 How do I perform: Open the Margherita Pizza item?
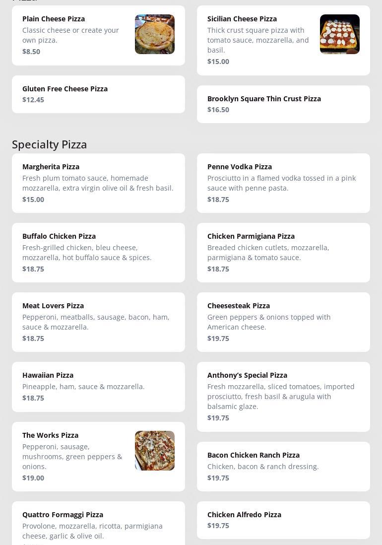pos(98,183)
